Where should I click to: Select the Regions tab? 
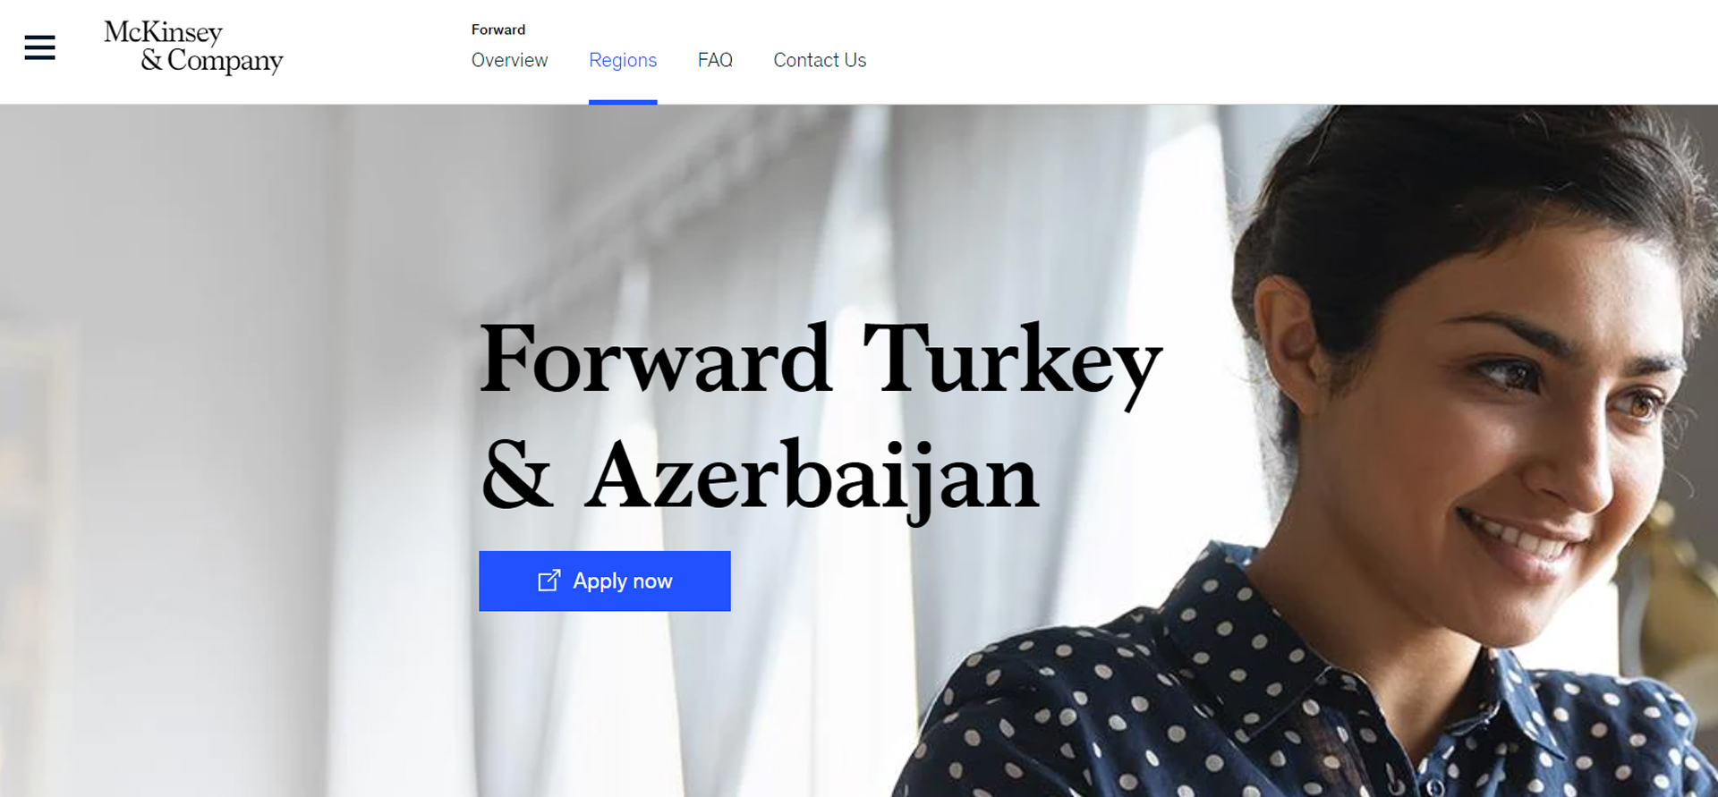pyautogui.click(x=623, y=60)
